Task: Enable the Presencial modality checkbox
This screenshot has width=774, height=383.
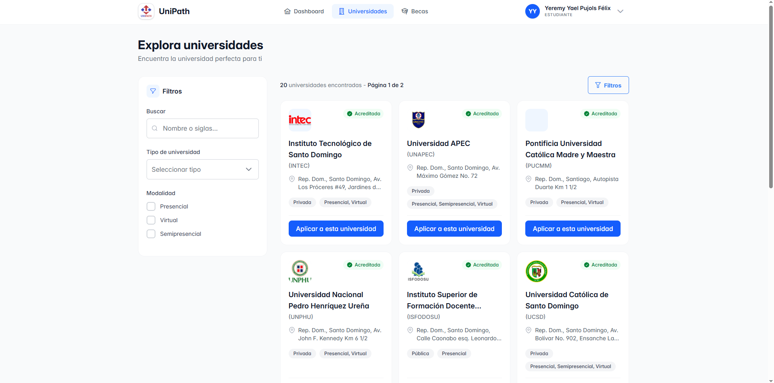Action: [151, 206]
